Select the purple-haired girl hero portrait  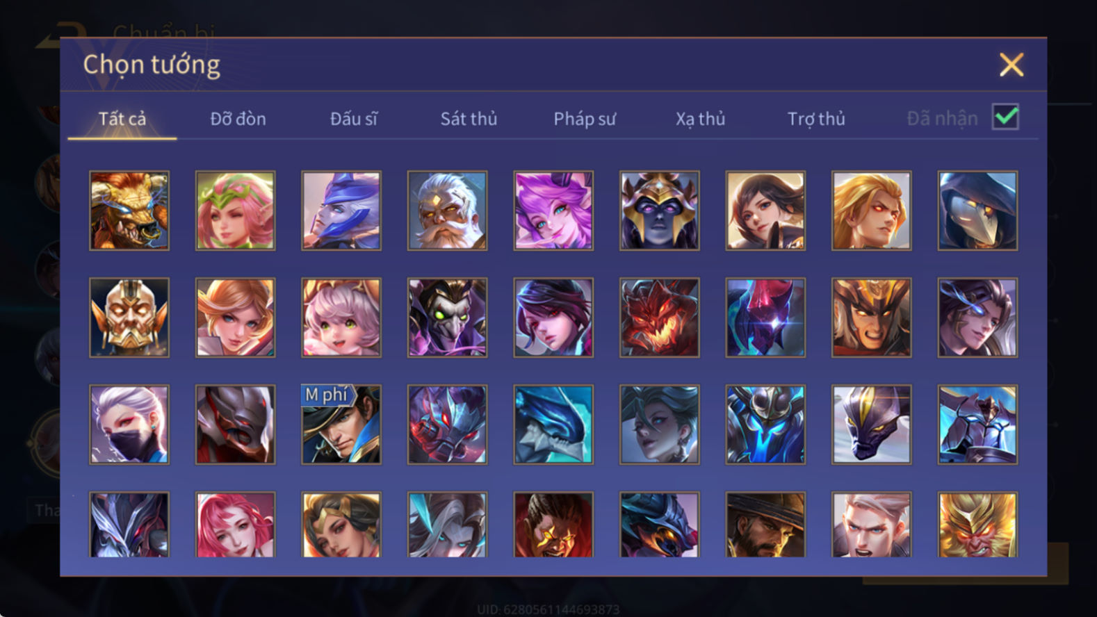click(553, 211)
